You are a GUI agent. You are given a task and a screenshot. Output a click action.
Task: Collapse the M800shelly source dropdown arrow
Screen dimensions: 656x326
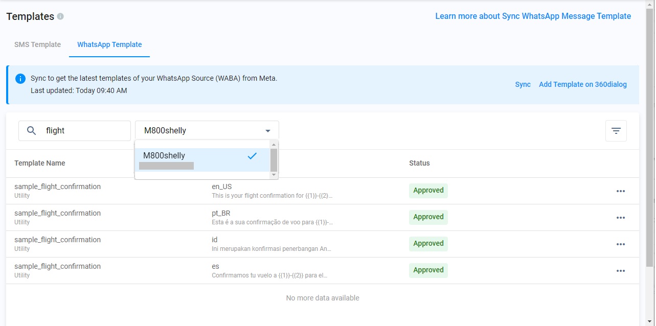(267, 131)
